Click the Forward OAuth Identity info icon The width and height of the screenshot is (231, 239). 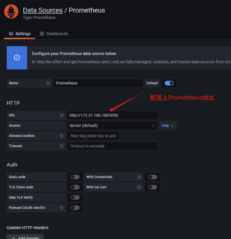click(x=61, y=208)
